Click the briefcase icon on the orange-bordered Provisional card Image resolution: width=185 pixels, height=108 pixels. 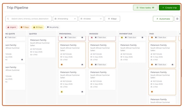(x=82, y=64)
